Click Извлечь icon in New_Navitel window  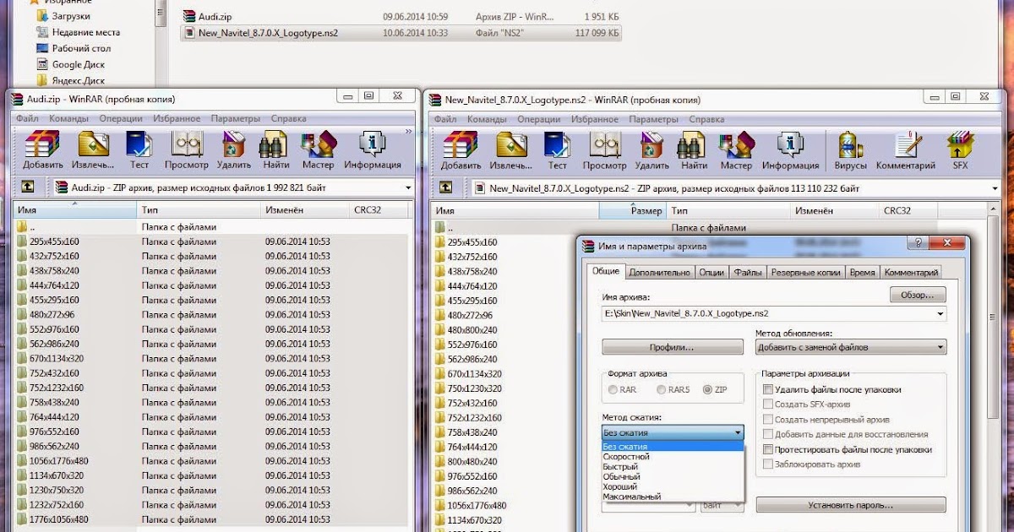click(511, 144)
